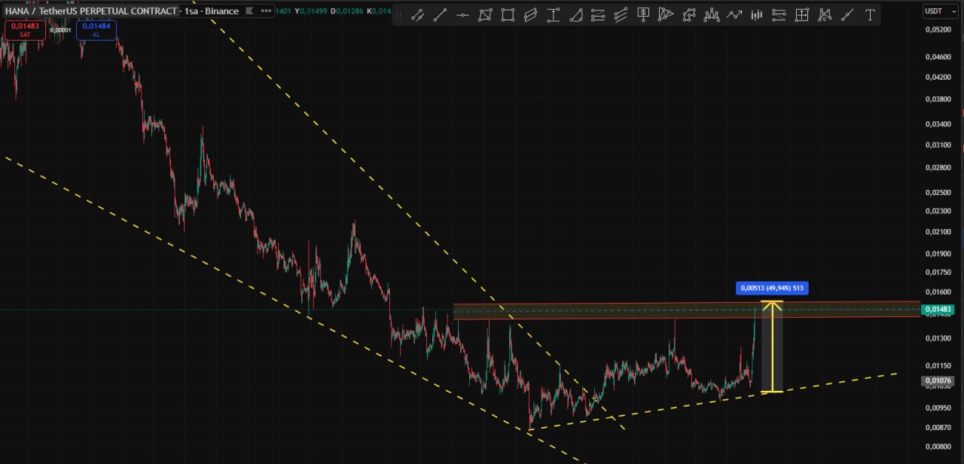Click the 0,05200 price axis label
Image resolution: width=964 pixels, height=464 pixels.
point(938,30)
